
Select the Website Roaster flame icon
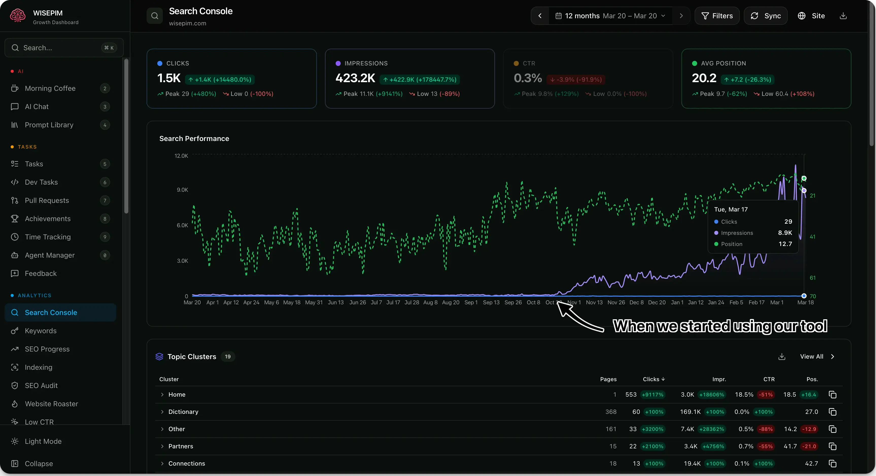click(x=15, y=403)
